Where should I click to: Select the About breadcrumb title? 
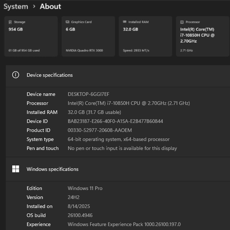(x=50, y=6)
